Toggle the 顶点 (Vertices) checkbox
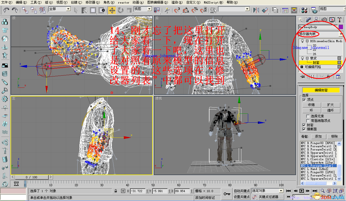This screenshot has width=346, height=201. [304, 100]
